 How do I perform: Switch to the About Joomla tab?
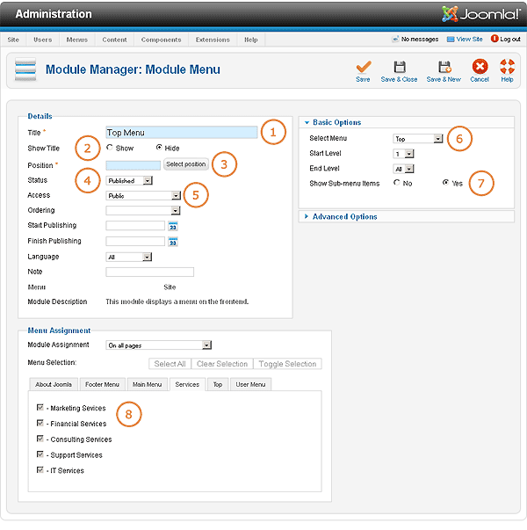point(54,384)
